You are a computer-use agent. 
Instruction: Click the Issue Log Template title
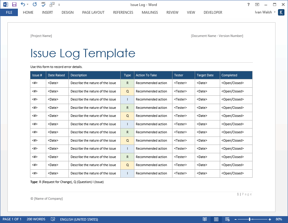point(83,53)
